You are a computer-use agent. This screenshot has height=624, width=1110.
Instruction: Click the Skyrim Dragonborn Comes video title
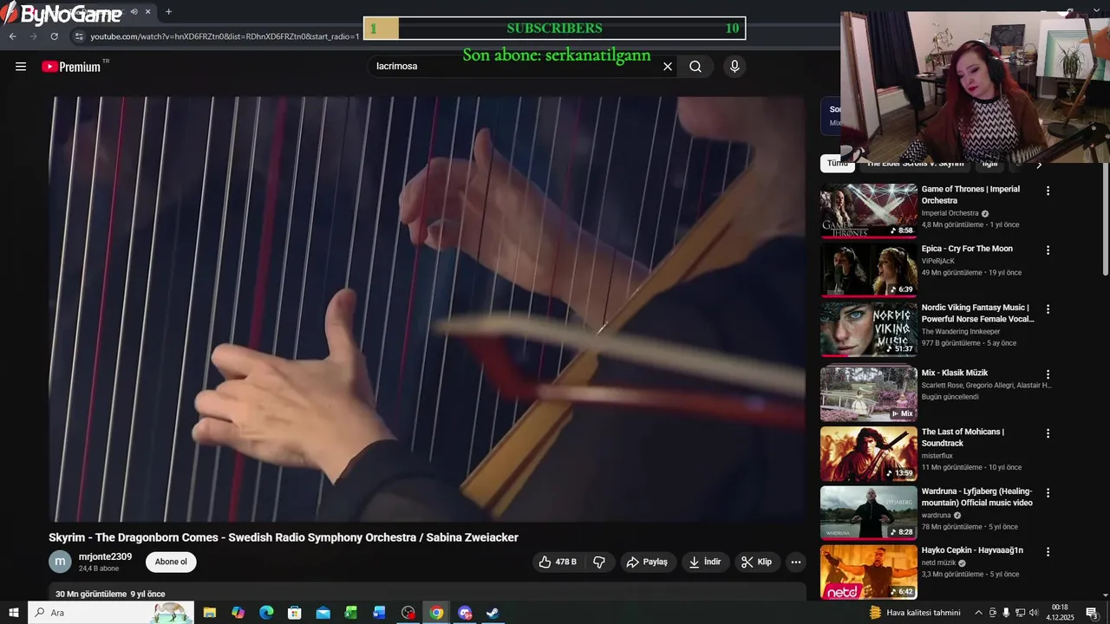284,537
